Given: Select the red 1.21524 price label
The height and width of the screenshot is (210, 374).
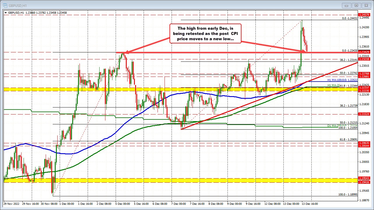Looking at the screenshot, I should [x=364, y=114].
